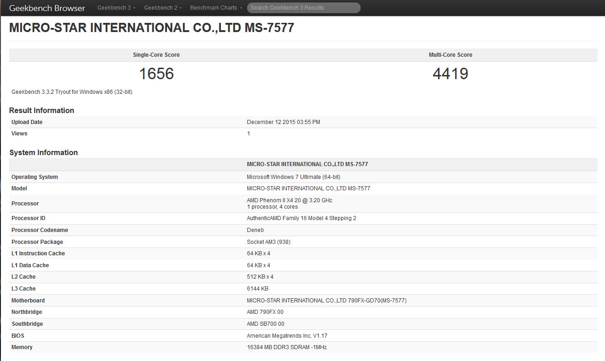This screenshot has height=361, width=605.
Task: Select the L1 Instruction Cache value 64 KB x 4
Action: (x=258, y=253)
